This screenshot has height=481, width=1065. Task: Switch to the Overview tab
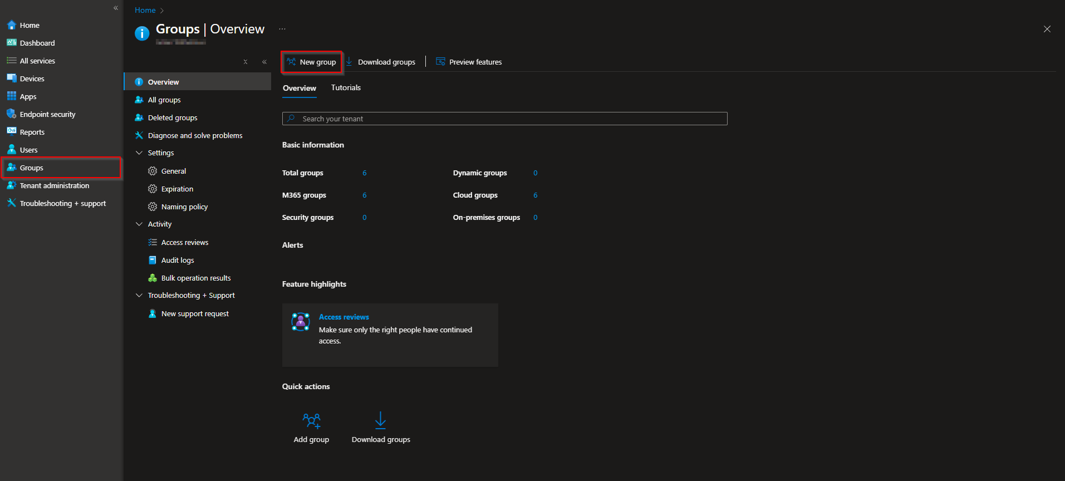coord(300,88)
